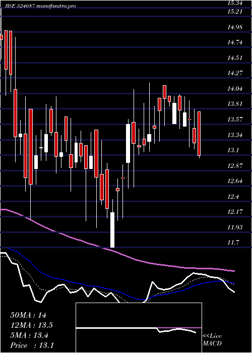Click the tall white candle bottoming at 11.7
Screen dimensions: 252x353
coord(112,229)
